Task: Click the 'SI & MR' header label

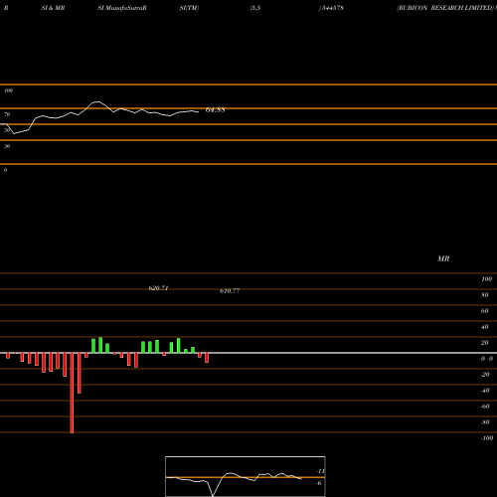Action: [53, 8]
